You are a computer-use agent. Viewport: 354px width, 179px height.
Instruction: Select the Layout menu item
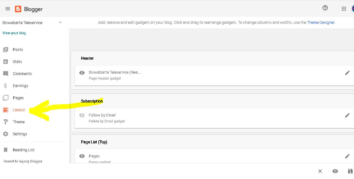point(19,110)
